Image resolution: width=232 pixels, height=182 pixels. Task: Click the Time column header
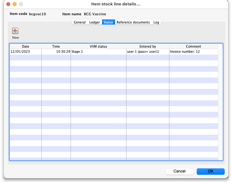click(x=56, y=46)
